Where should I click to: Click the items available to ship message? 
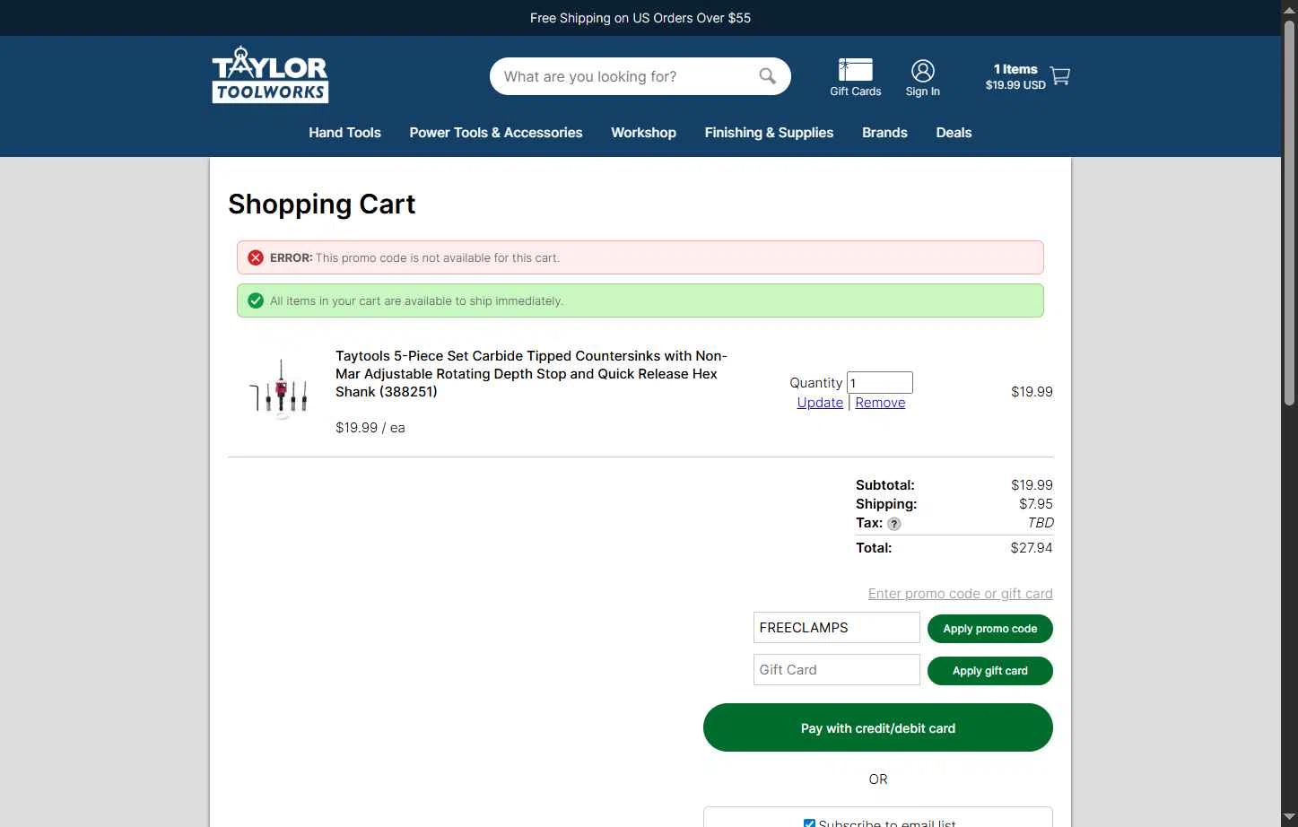tap(417, 300)
